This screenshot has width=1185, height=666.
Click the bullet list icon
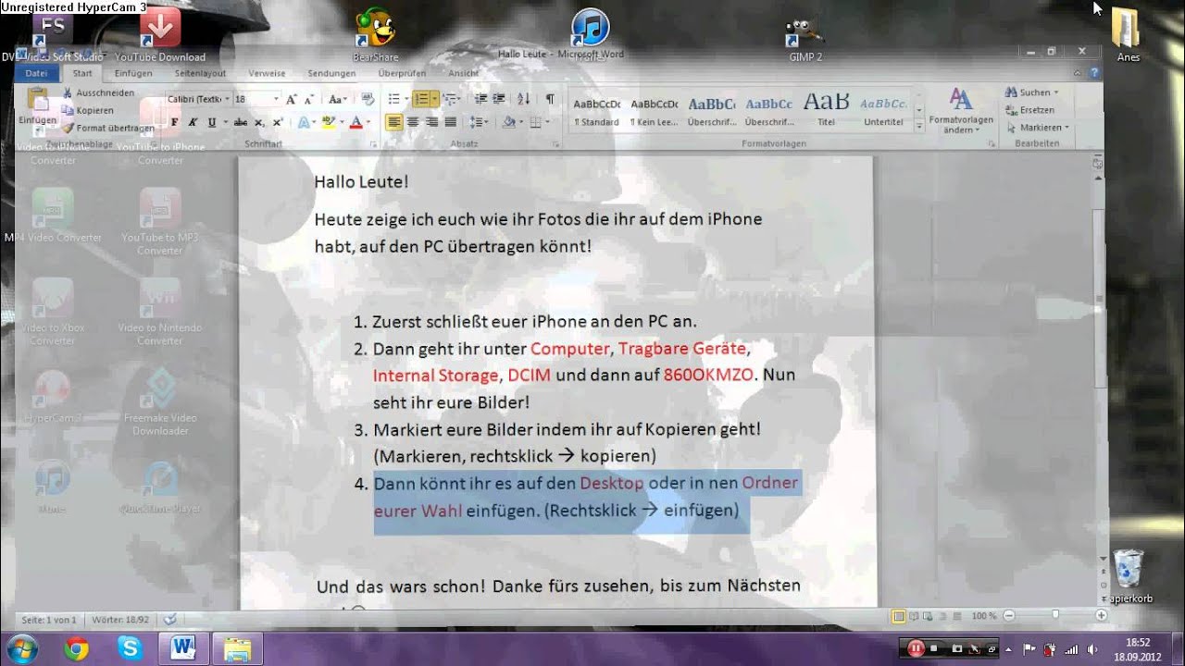393,99
